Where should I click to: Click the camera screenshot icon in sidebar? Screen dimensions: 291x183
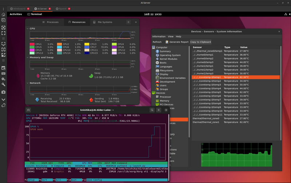click(x=3, y=92)
